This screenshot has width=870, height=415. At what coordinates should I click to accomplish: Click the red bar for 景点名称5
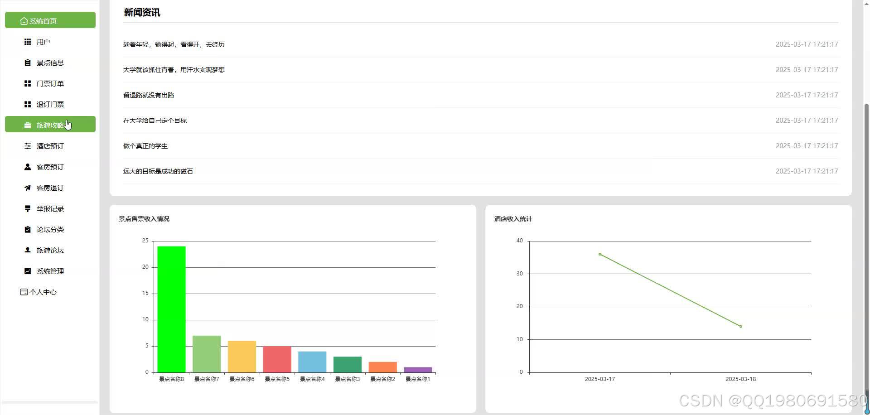click(x=277, y=359)
